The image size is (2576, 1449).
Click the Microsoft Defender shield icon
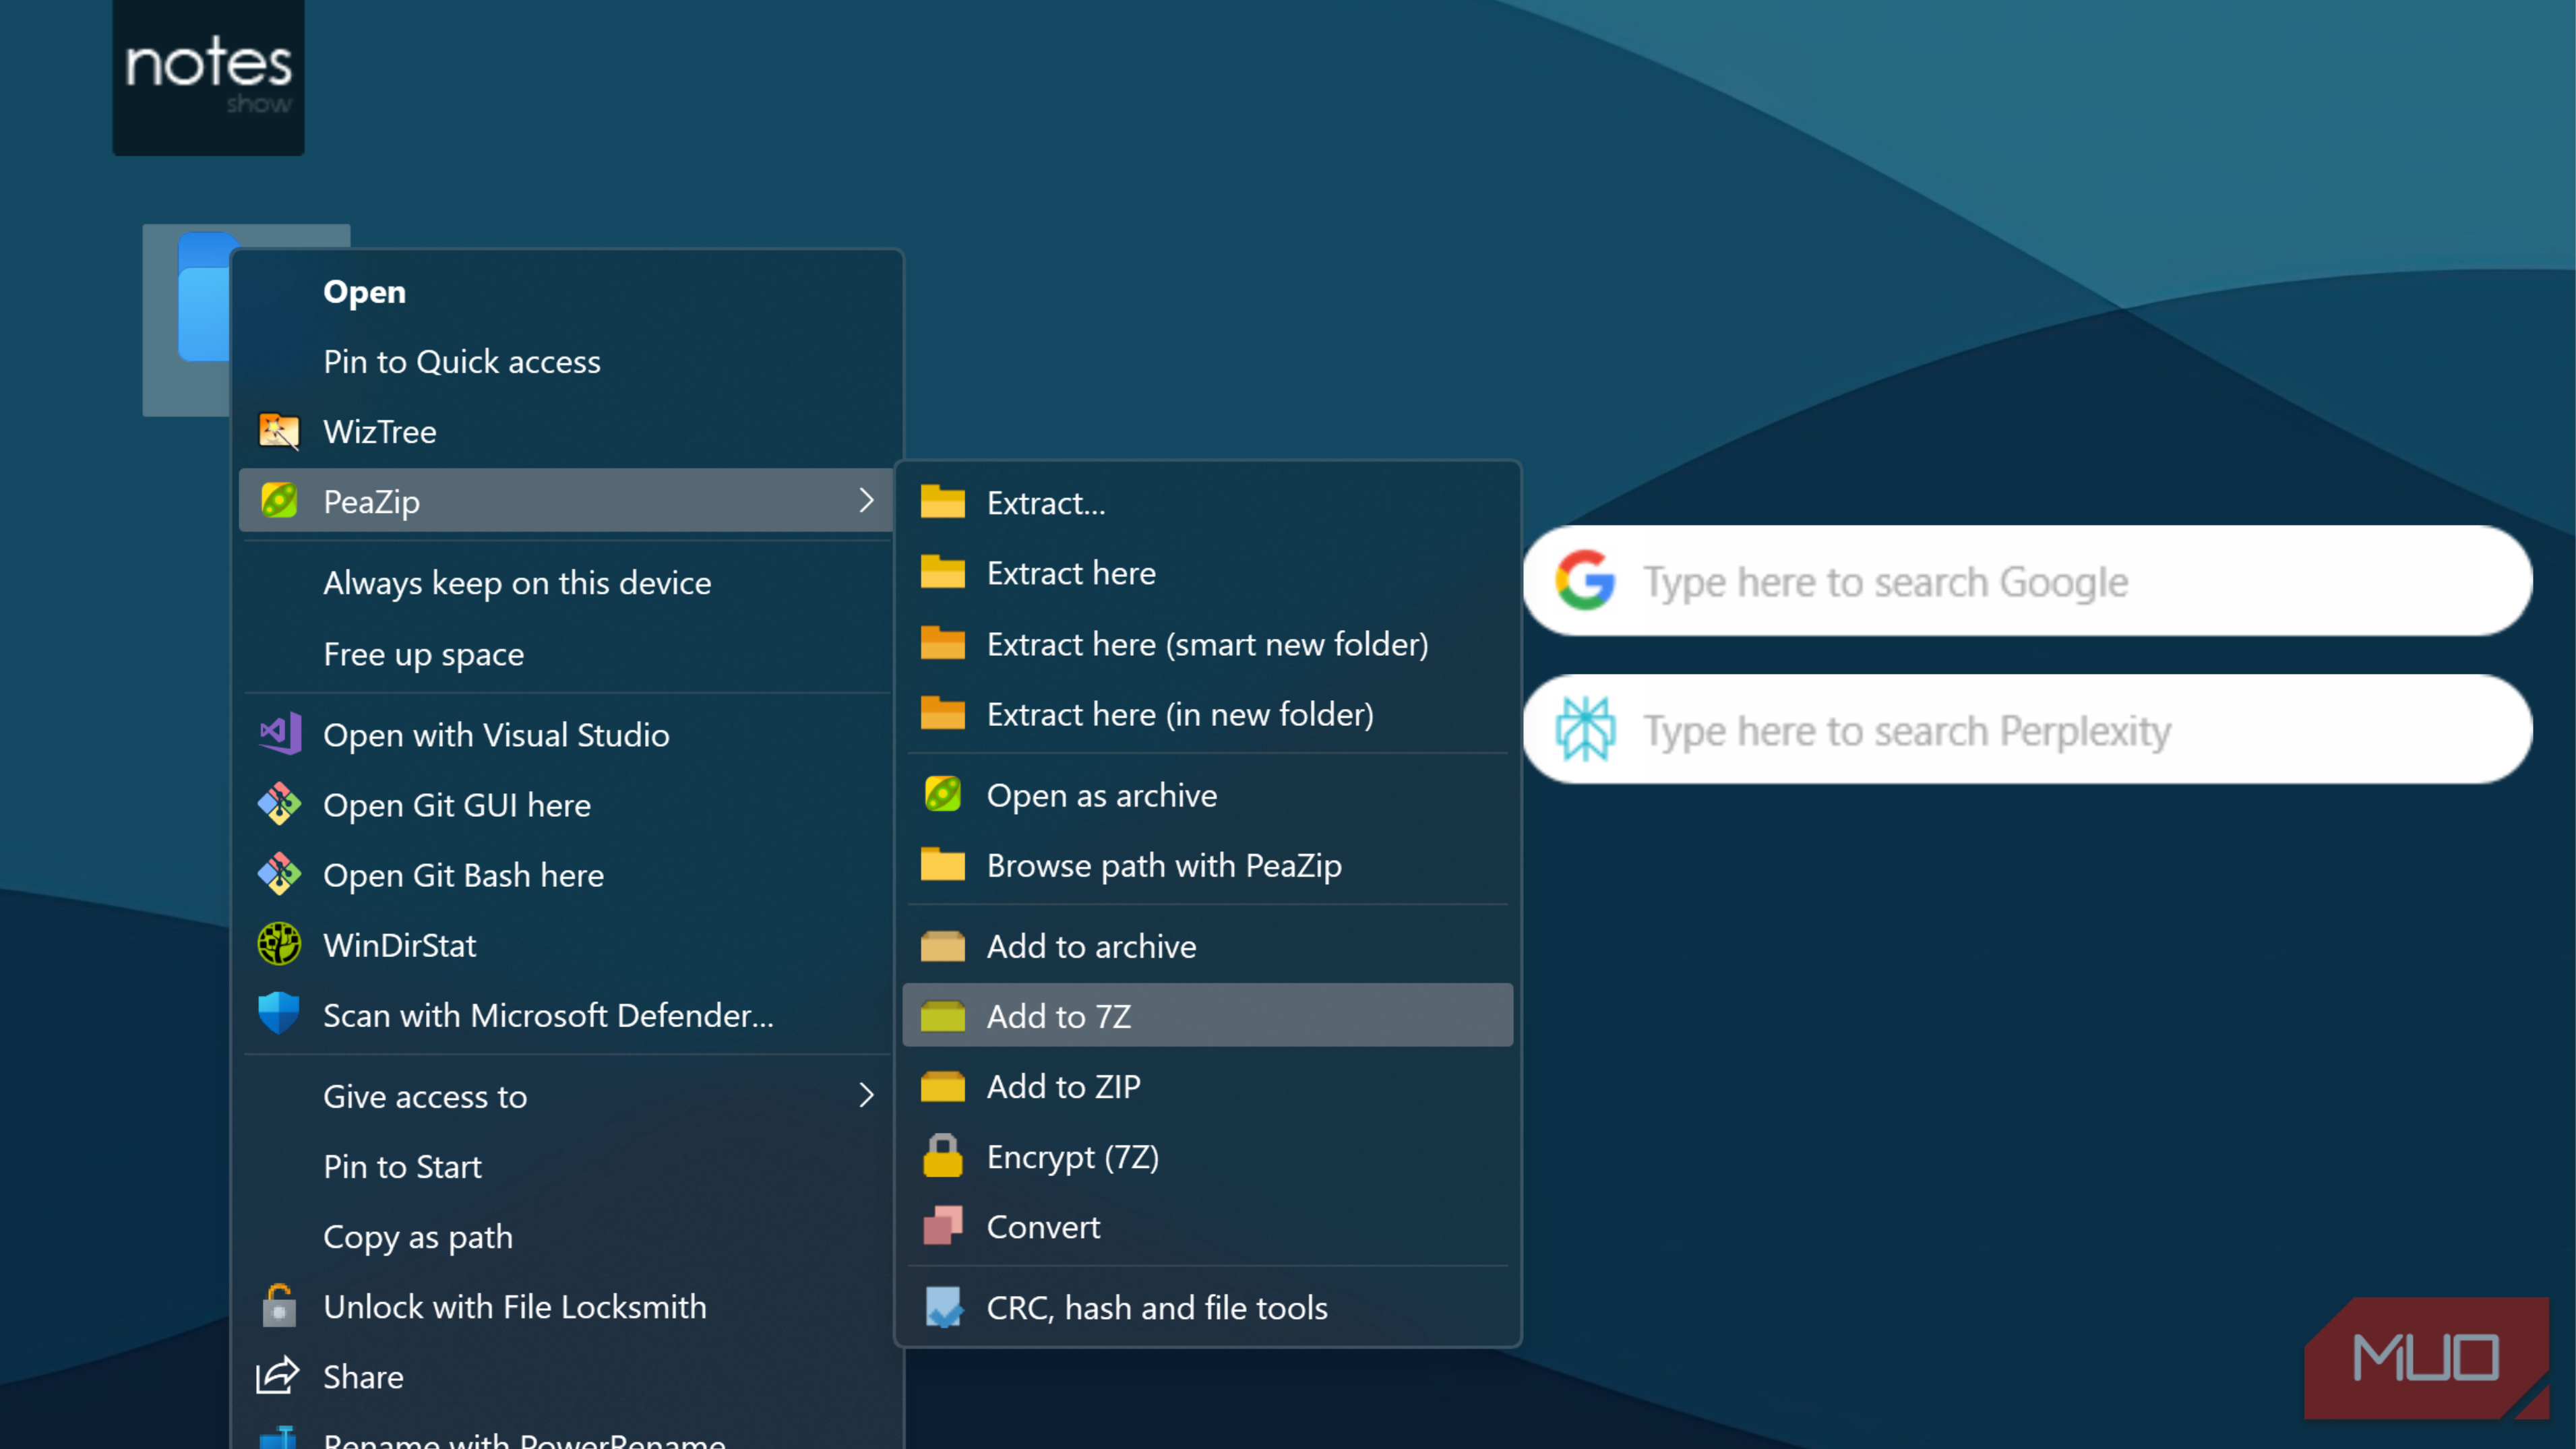[x=279, y=1014]
